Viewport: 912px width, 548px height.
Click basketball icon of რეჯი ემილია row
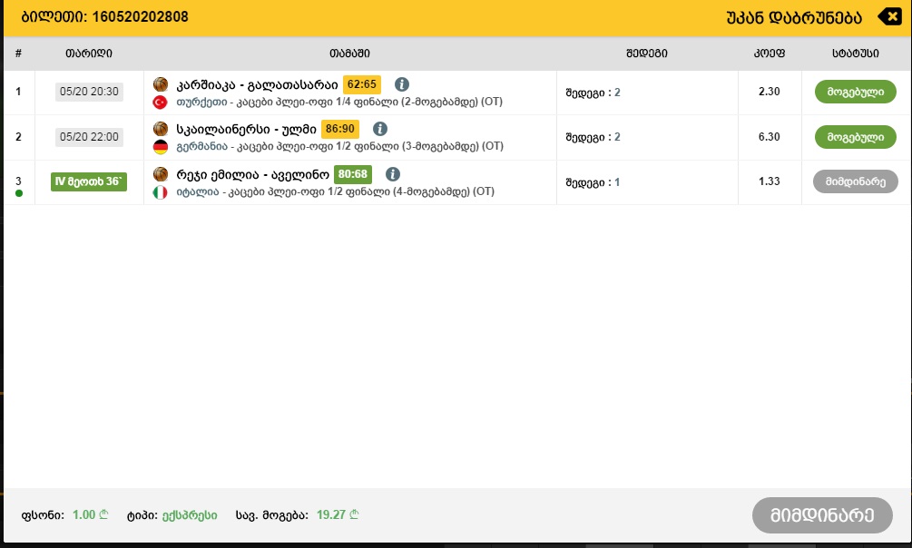[161, 174]
